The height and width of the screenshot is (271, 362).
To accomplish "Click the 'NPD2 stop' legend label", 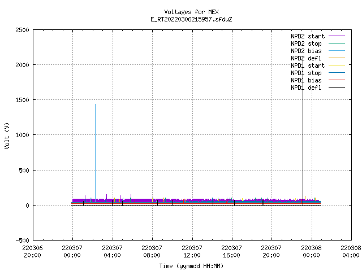I will coord(306,43).
